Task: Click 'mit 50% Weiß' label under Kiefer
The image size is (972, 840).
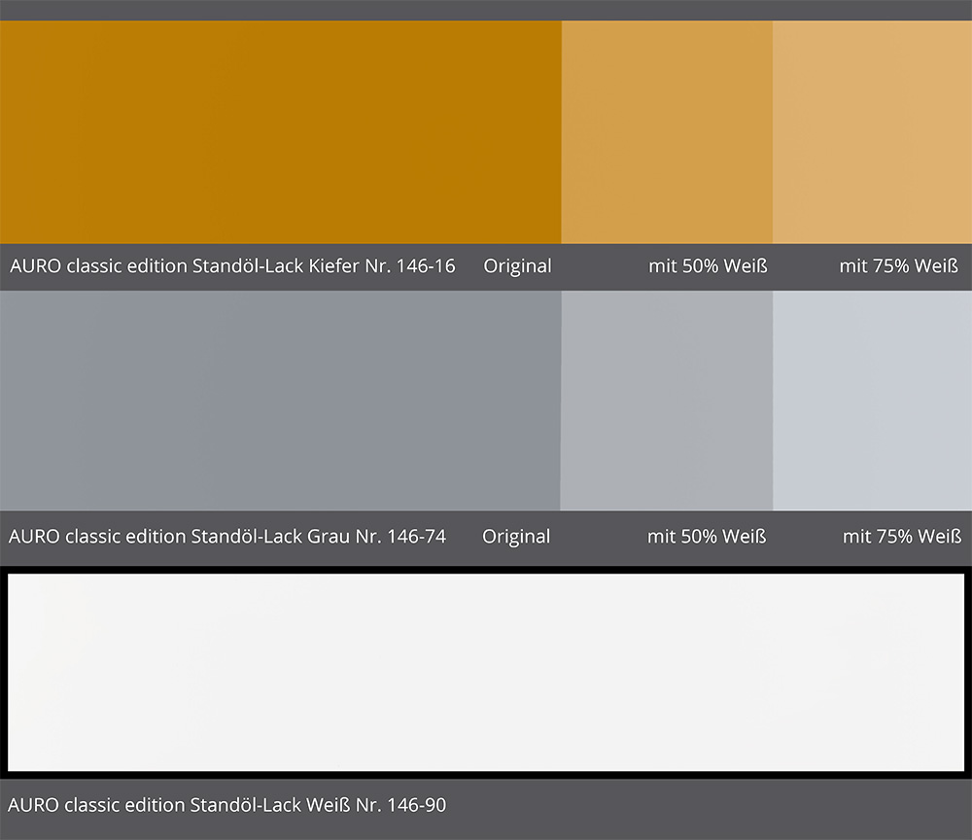Action: (708, 266)
